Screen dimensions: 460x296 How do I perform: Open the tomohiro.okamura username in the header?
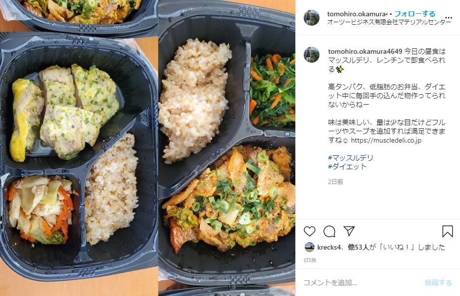click(357, 14)
